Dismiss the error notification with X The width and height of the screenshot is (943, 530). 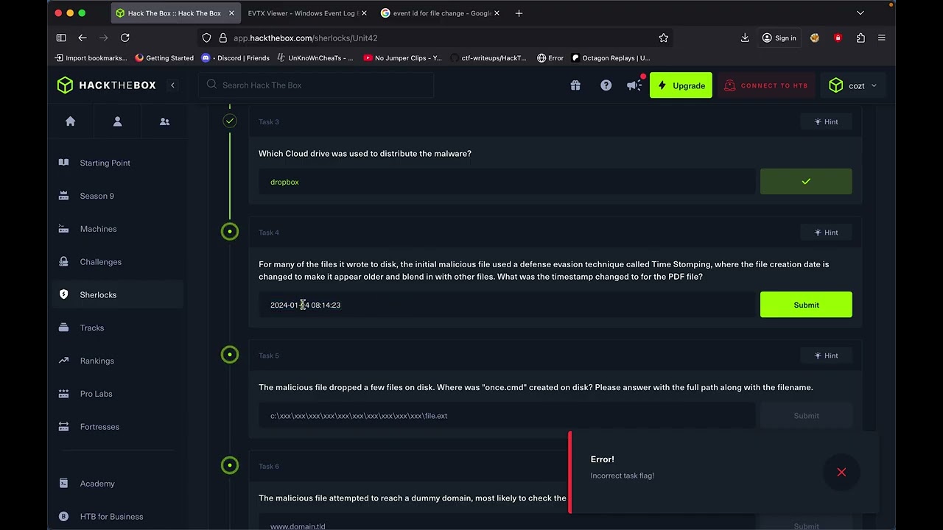pos(841,473)
